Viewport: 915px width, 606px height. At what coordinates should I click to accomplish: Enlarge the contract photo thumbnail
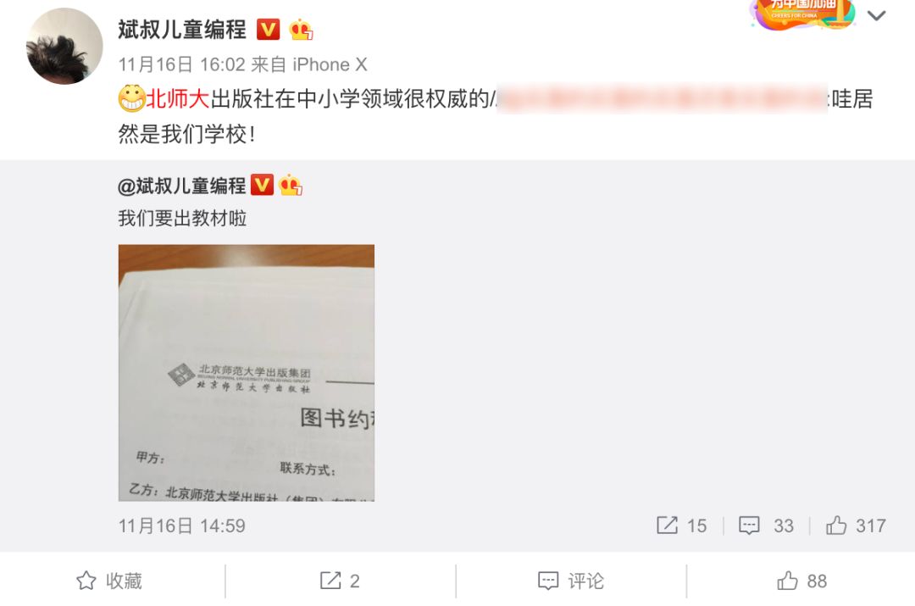tap(247, 372)
